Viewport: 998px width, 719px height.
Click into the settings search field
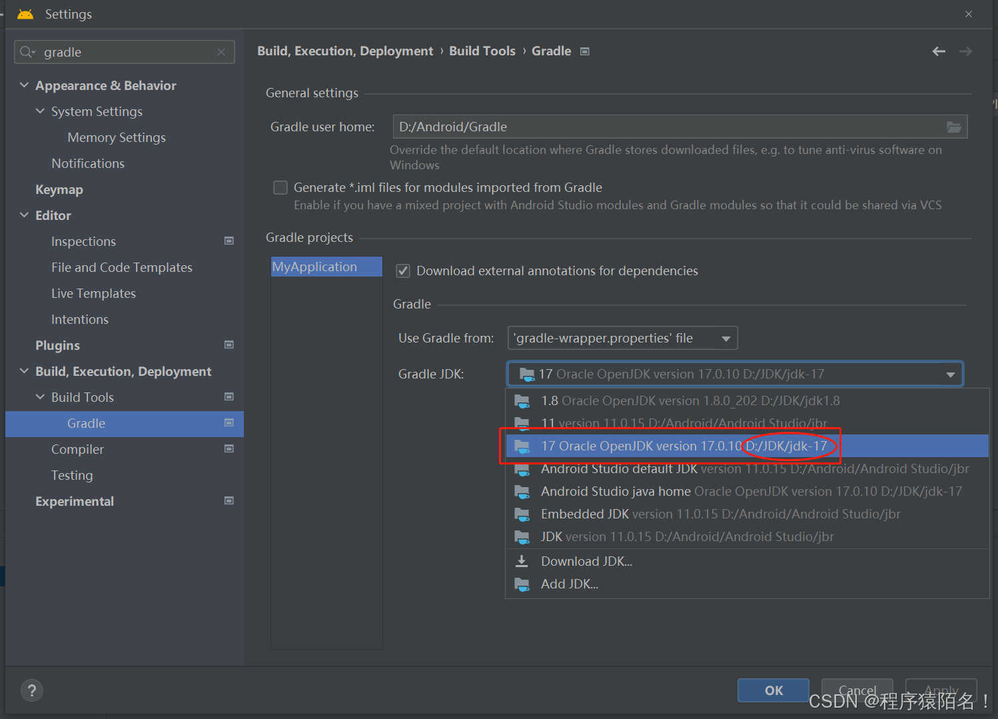(x=125, y=52)
